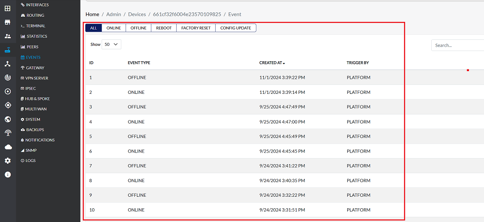This screenshot has width=484, height=222.
Task: Sort table by Created At column
Action: [272, 63]
